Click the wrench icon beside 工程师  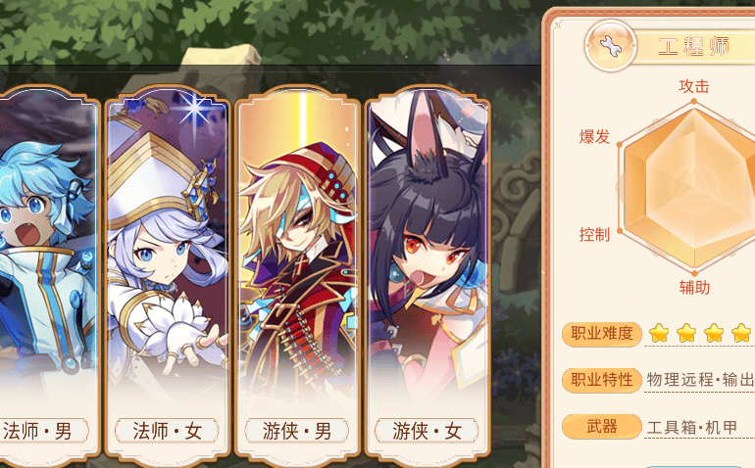(611, 46)
